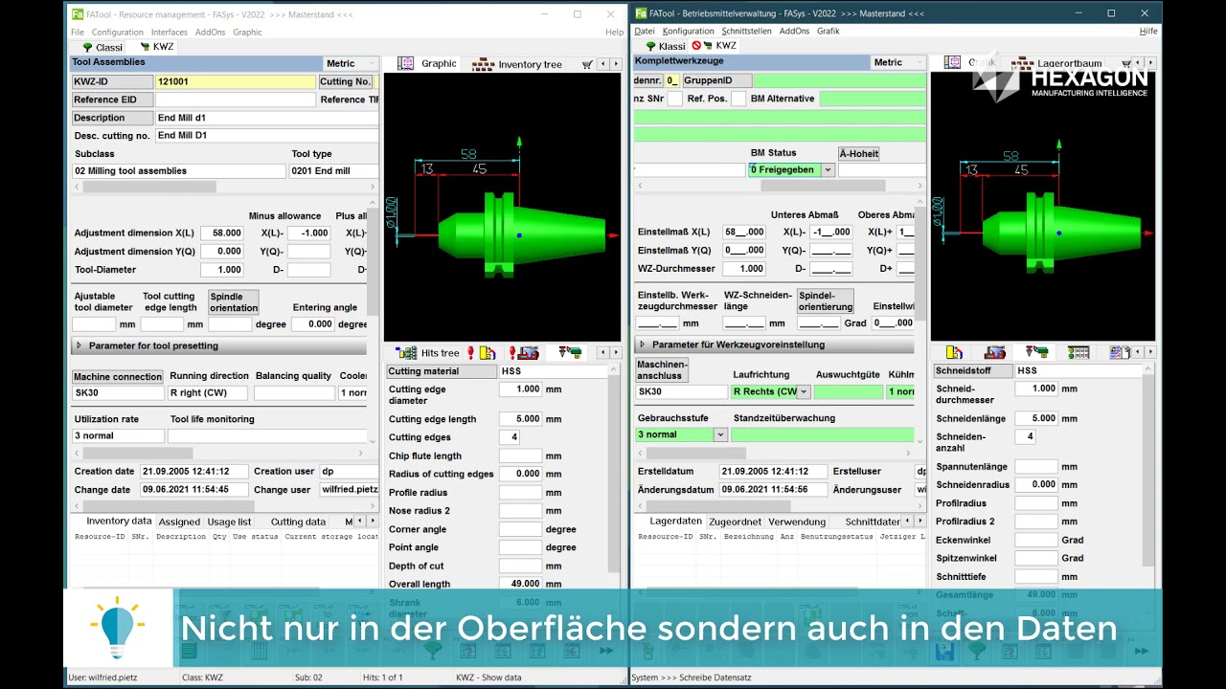Open the Interfaces menu
1226x689 pixels.
pos(170,32)
